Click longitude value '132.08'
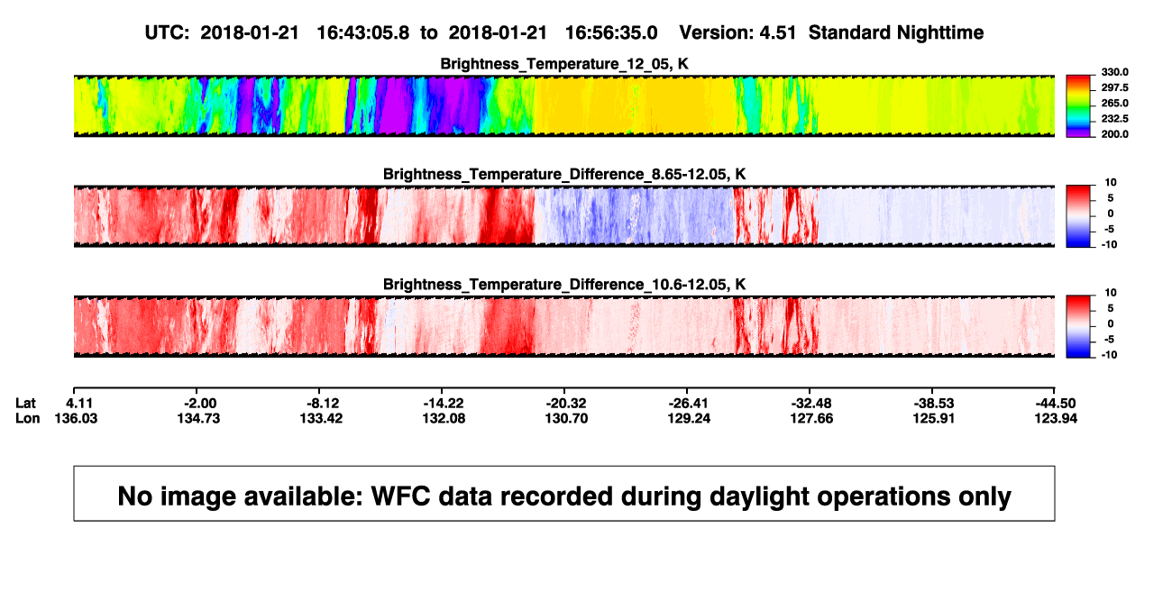This screenshot has width=1172, height=601. click(444, 418)
